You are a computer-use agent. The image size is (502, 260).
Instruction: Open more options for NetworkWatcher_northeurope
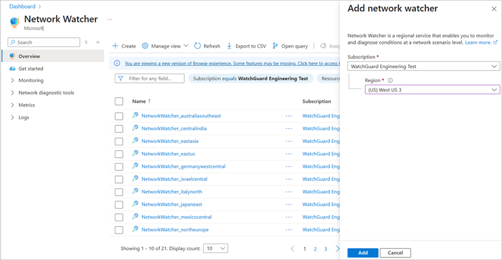pyautogui.click(x=289, y=230)
